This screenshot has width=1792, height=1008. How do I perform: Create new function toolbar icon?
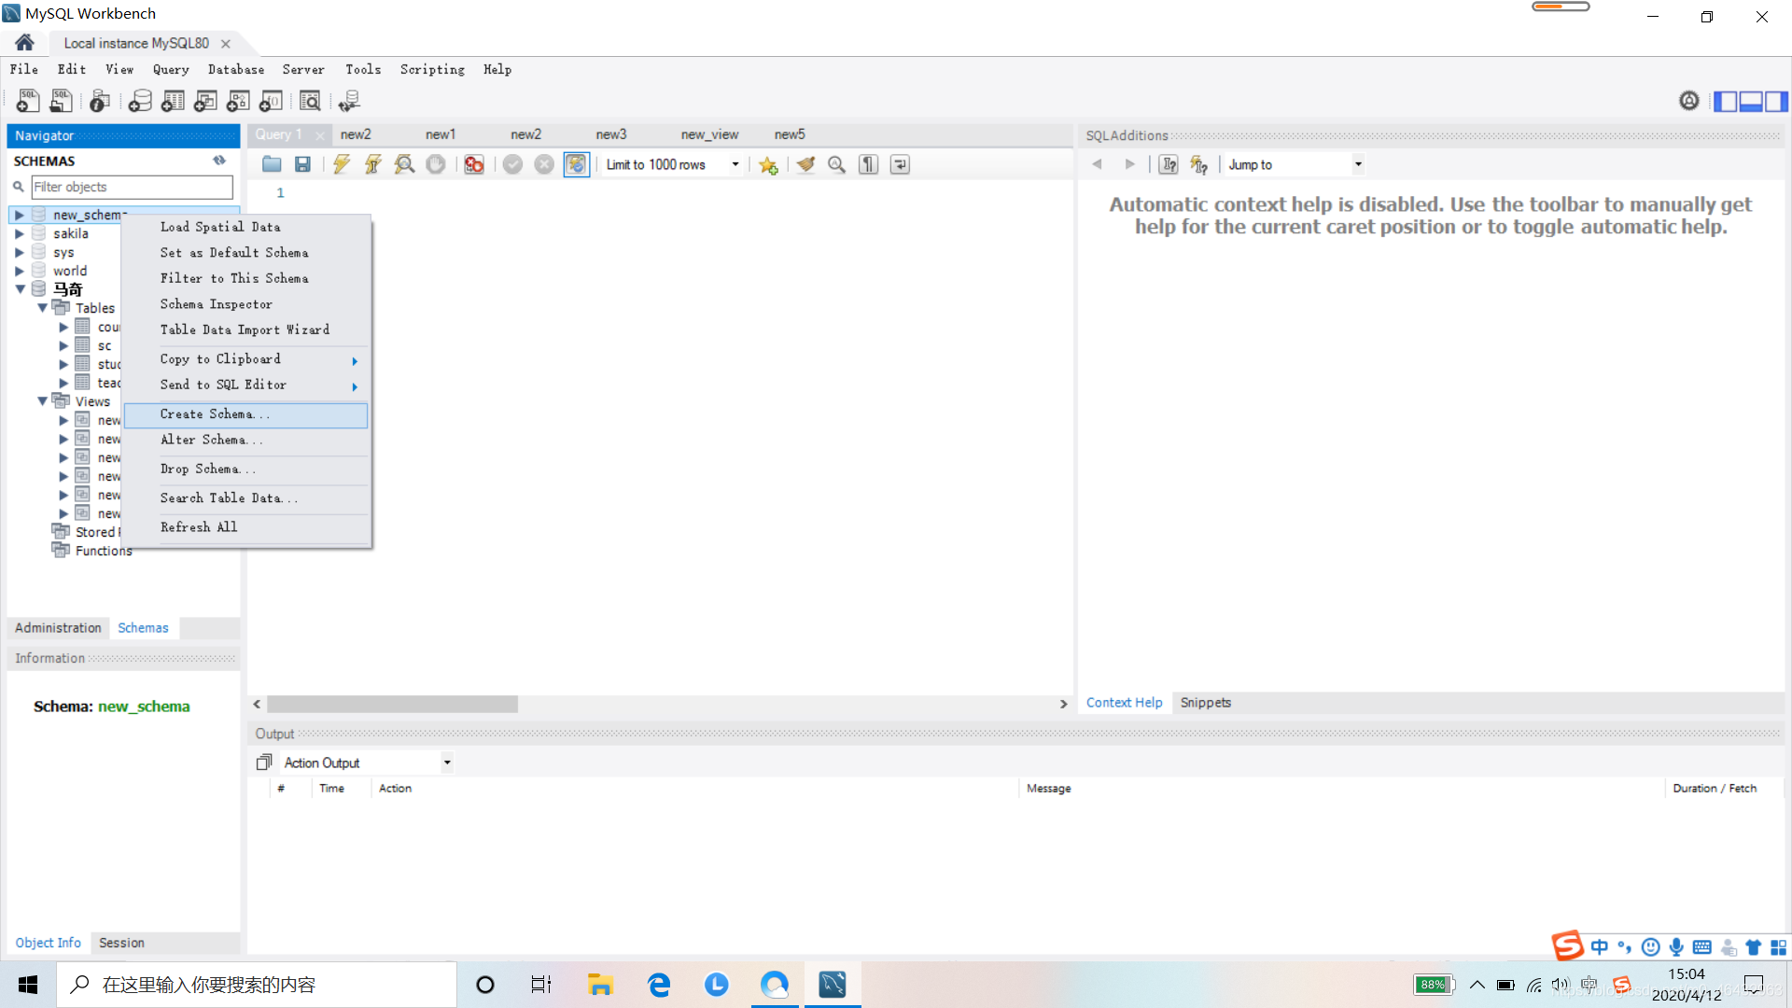coord(272,101)
